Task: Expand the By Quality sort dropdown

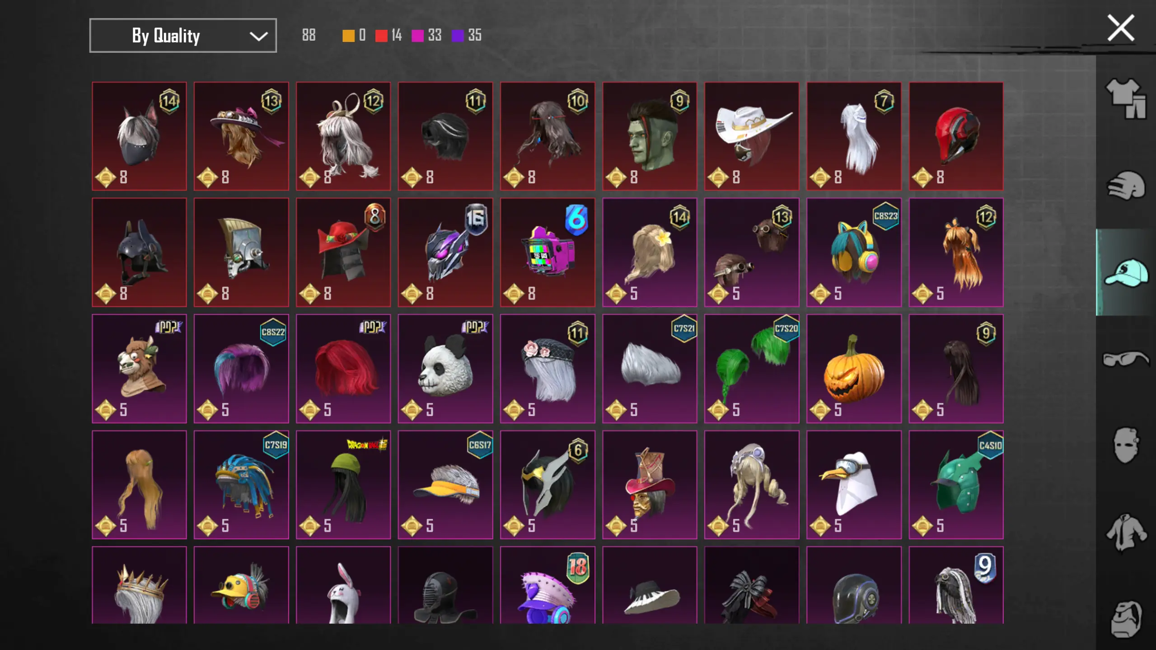Action: tap(183, 36)
